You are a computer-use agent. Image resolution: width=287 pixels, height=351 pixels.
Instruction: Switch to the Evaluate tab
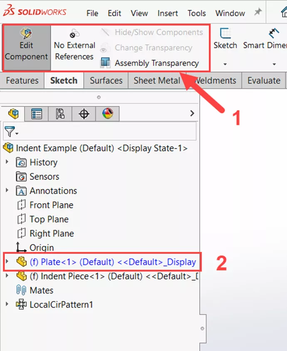pos(264,80)
